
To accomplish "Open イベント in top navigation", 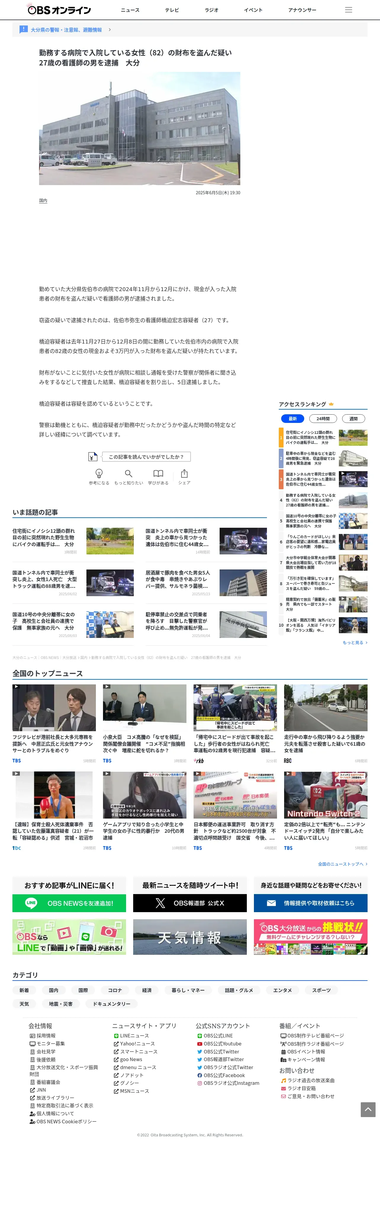I will coord(253,10).
